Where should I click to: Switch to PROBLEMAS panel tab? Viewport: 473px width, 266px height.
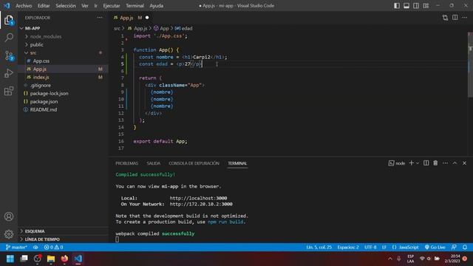[x=126, y=163]
